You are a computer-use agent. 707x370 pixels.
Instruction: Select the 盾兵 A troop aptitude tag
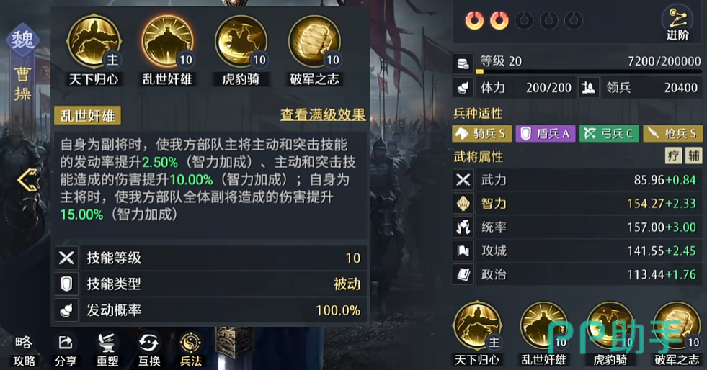pos(546,134)
